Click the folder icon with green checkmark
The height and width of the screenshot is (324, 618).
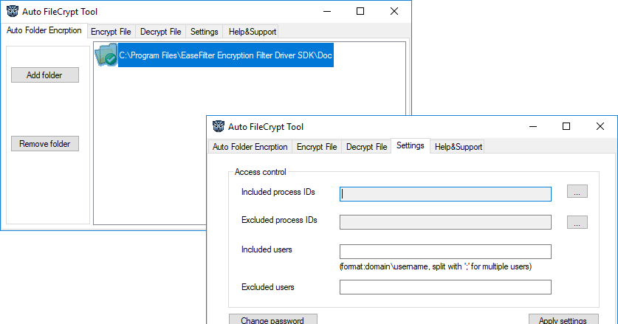[106, 55]
